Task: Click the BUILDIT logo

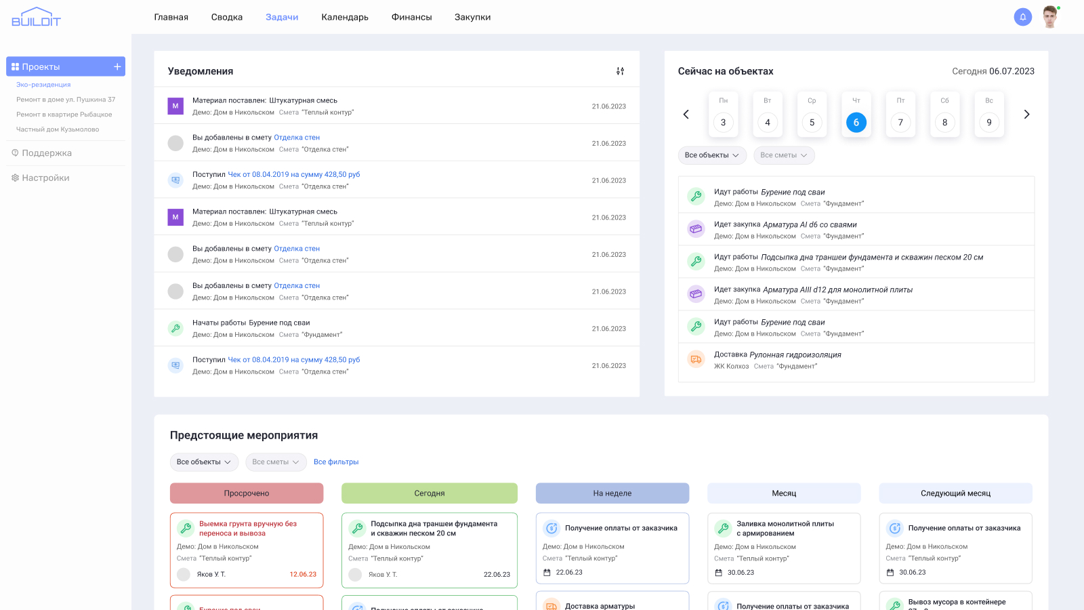Action: (36, 17)
